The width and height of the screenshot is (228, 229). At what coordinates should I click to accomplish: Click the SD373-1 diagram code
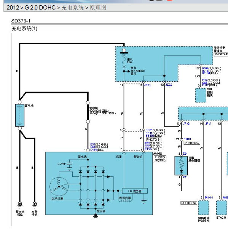pos(21,21)
